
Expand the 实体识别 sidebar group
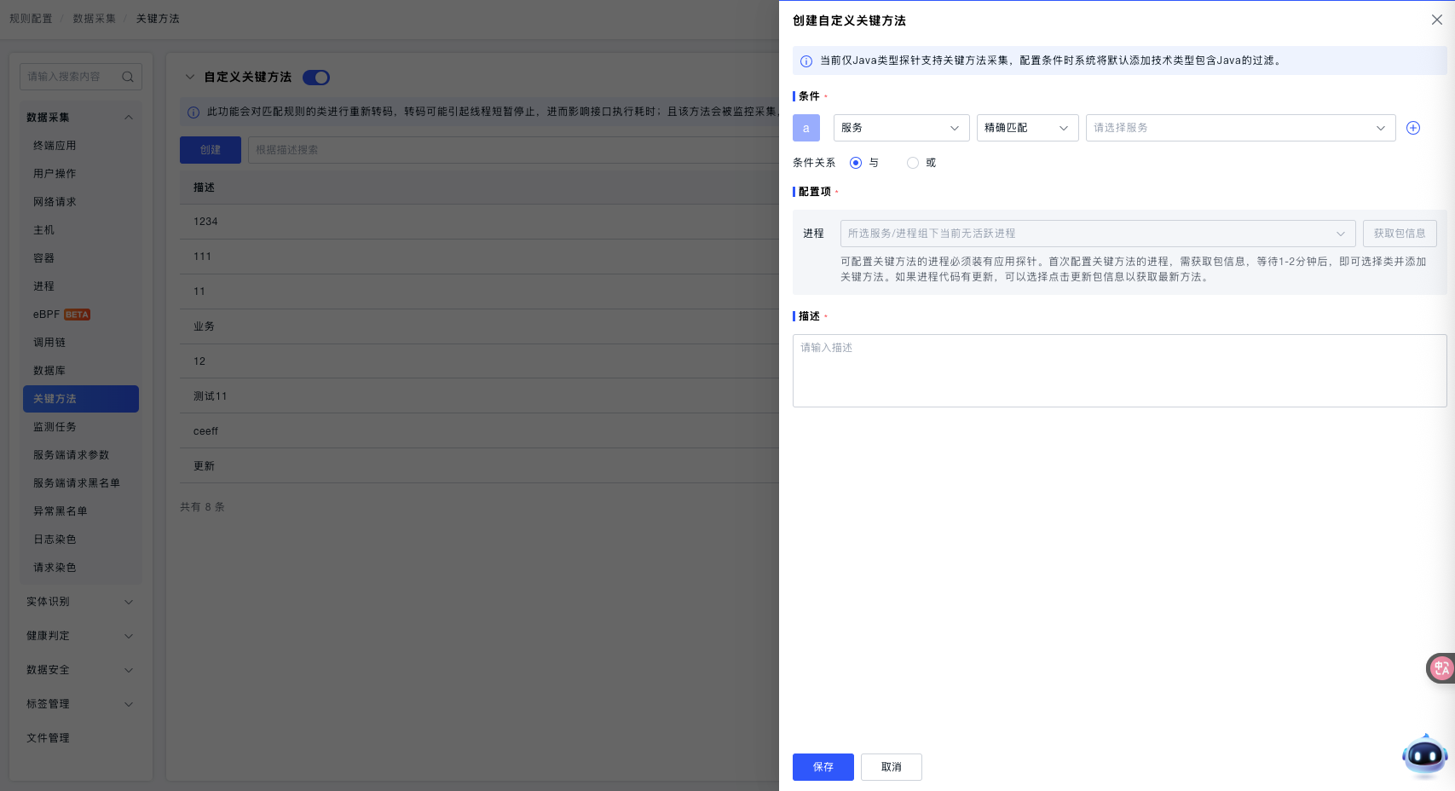tap(80, 602)
